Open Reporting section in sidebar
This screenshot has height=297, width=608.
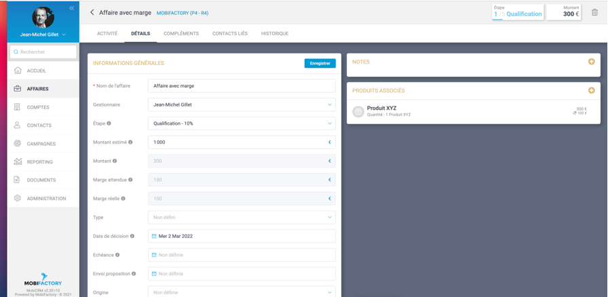pos(39,162)
